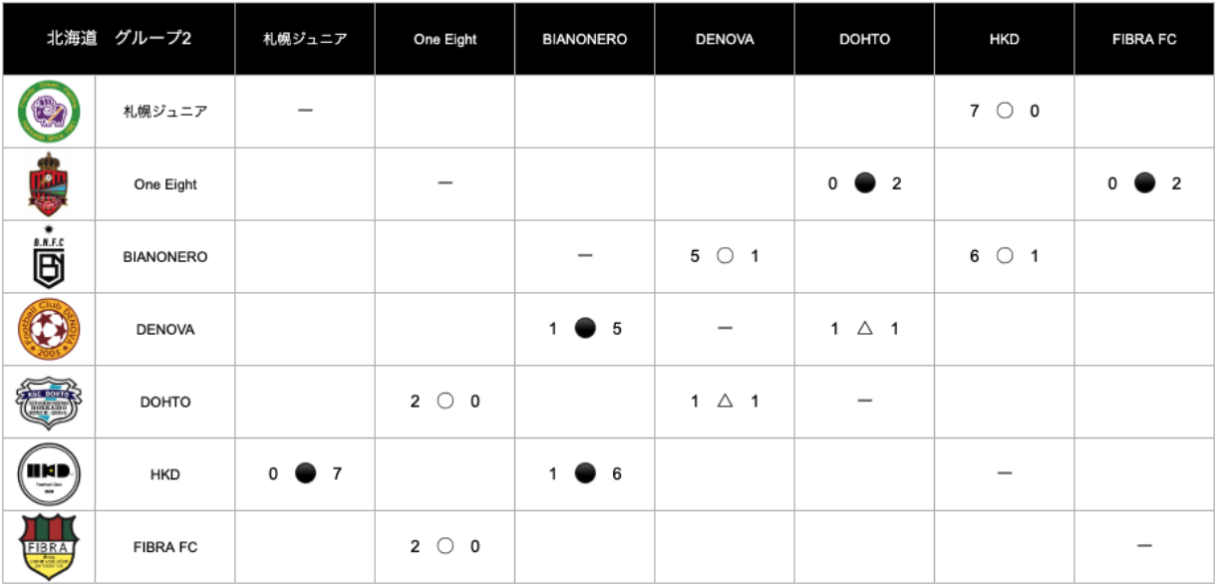Click the HKD vs 札幌ジュニア 0-7 result cell
The image size is (1219, 588).
pos(305,474)
